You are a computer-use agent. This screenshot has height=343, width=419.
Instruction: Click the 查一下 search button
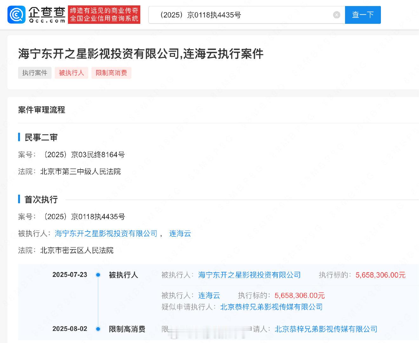pos(363,15)
